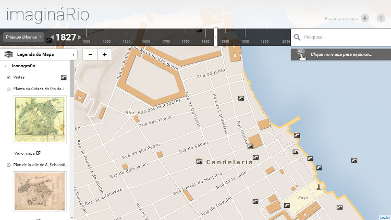This screenshot has width=391, height=220.
Task: Click the timeline slider handle near 1827
Action: [x=216, y=38]
